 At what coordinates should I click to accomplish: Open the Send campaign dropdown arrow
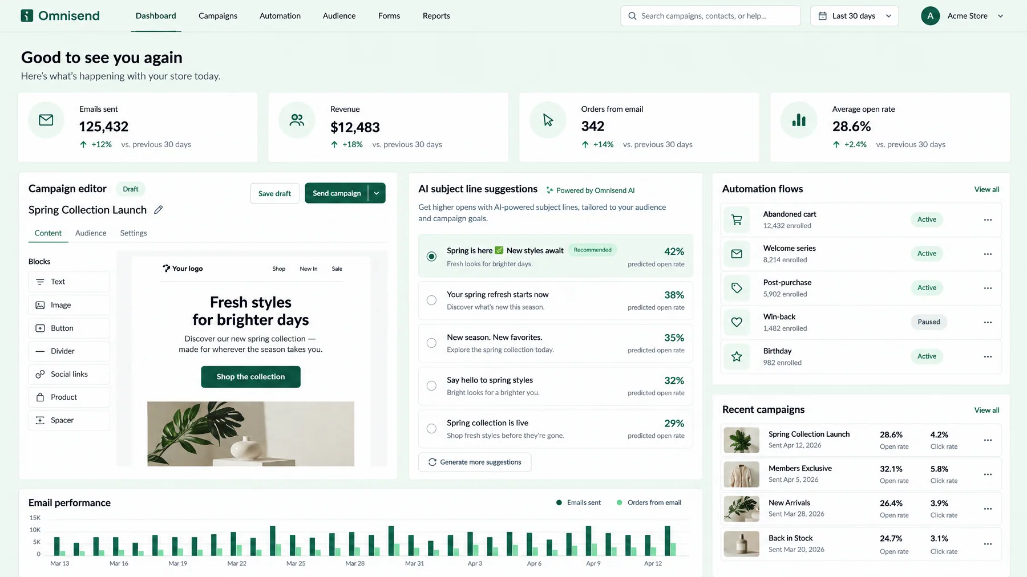(377, 193)
